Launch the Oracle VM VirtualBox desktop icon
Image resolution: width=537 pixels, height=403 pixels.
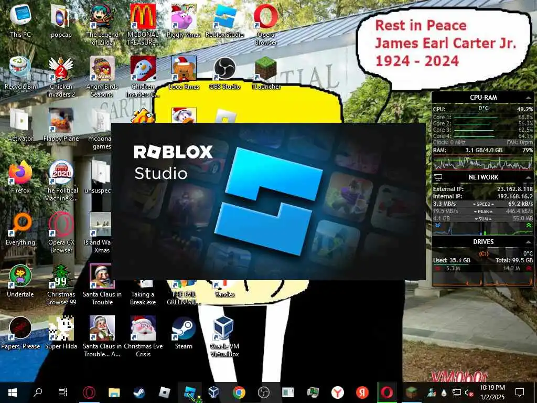point(224,336)
